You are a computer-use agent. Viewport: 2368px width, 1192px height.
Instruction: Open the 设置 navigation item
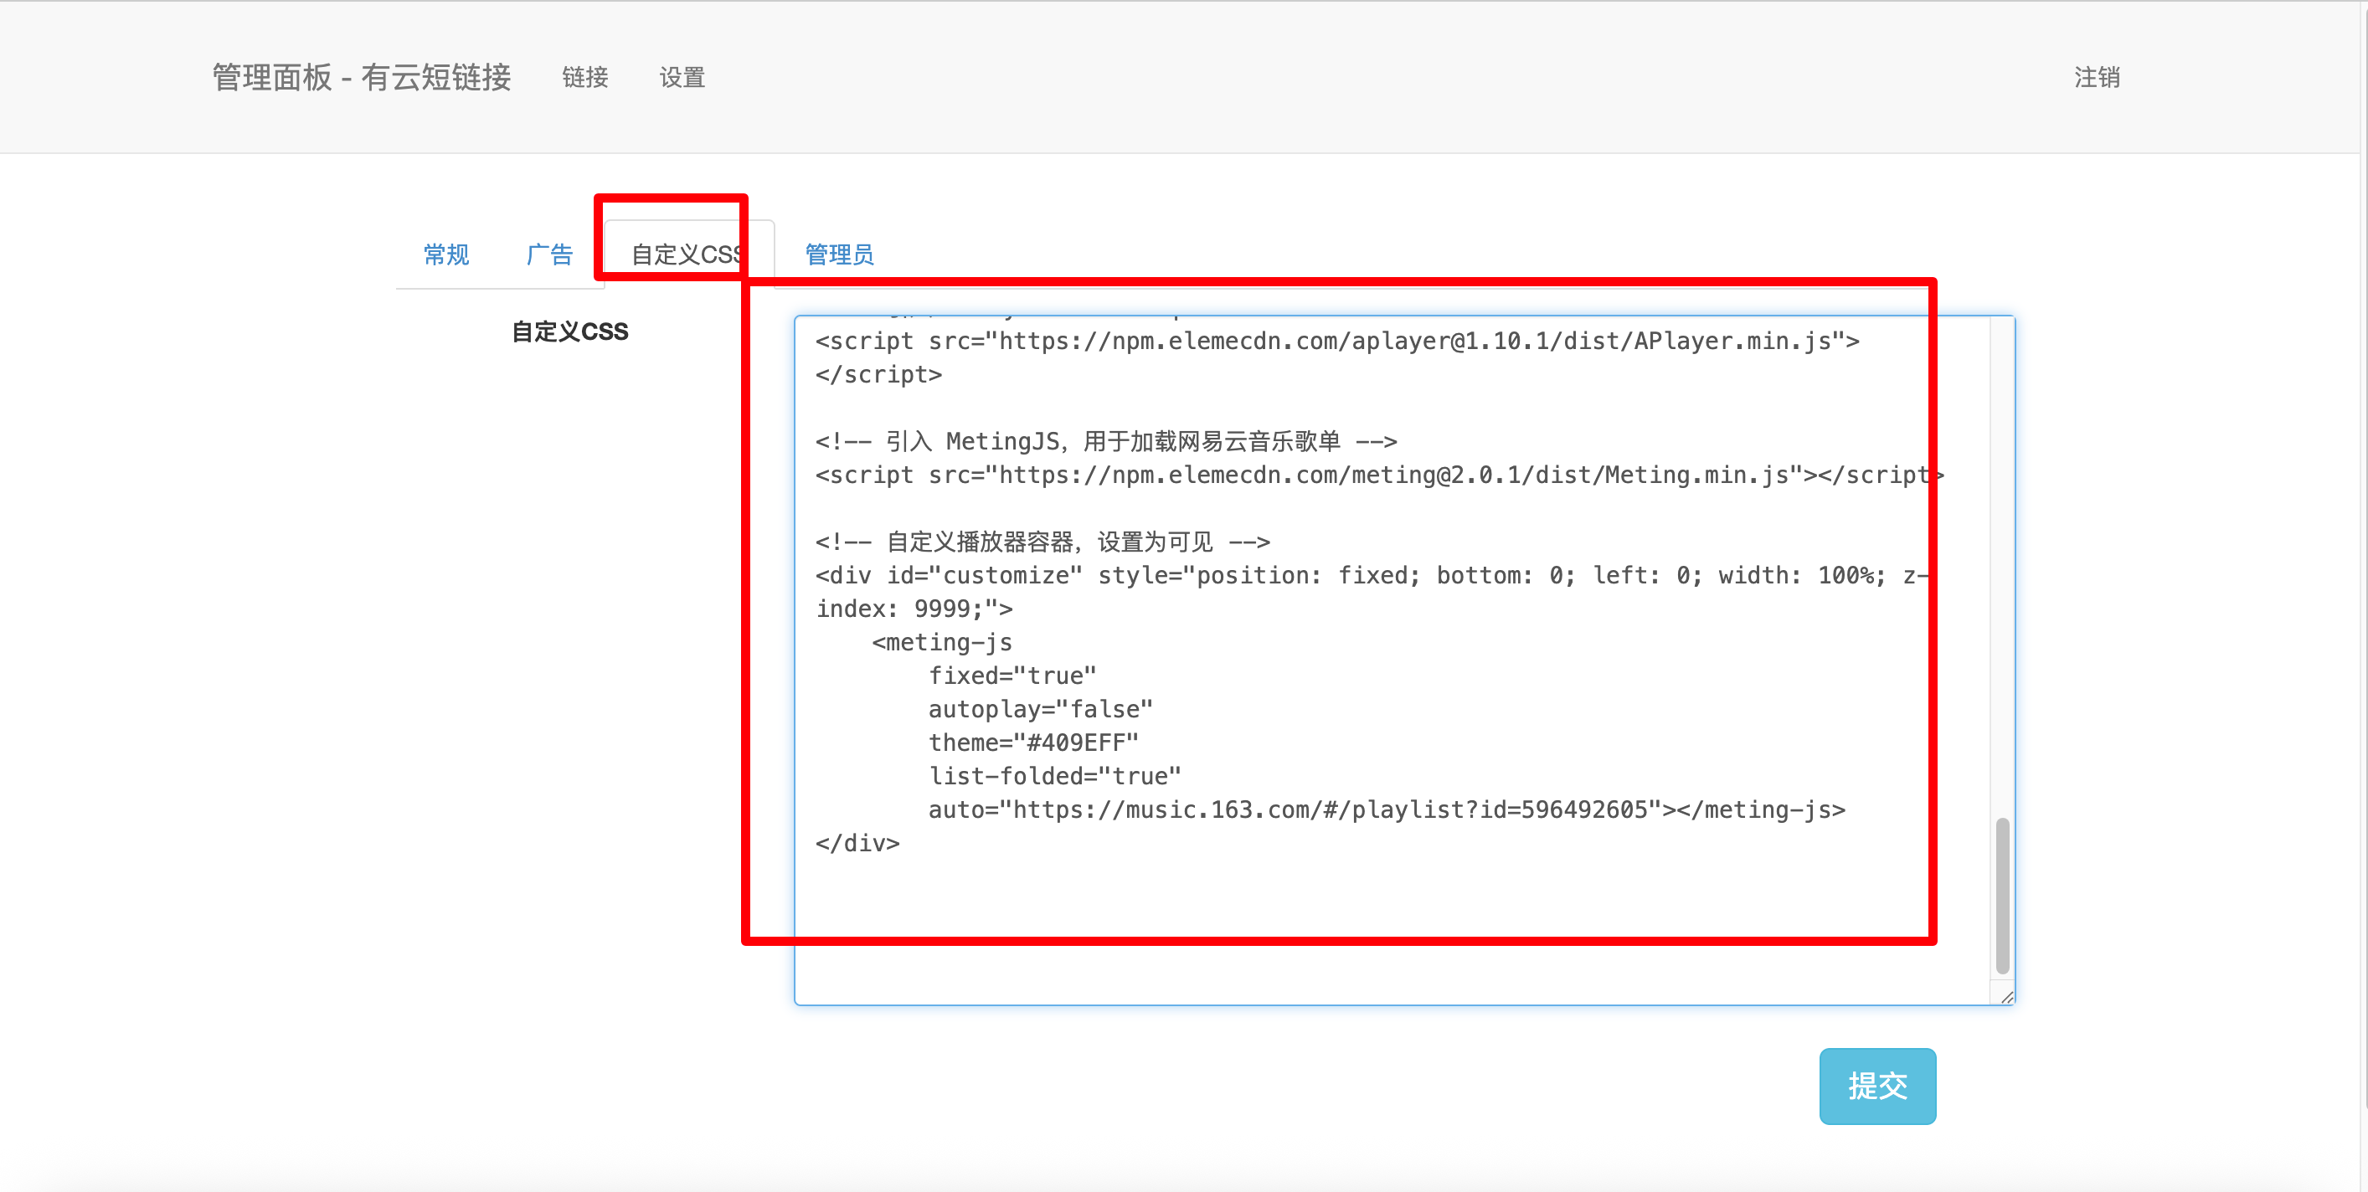(681, 77)
